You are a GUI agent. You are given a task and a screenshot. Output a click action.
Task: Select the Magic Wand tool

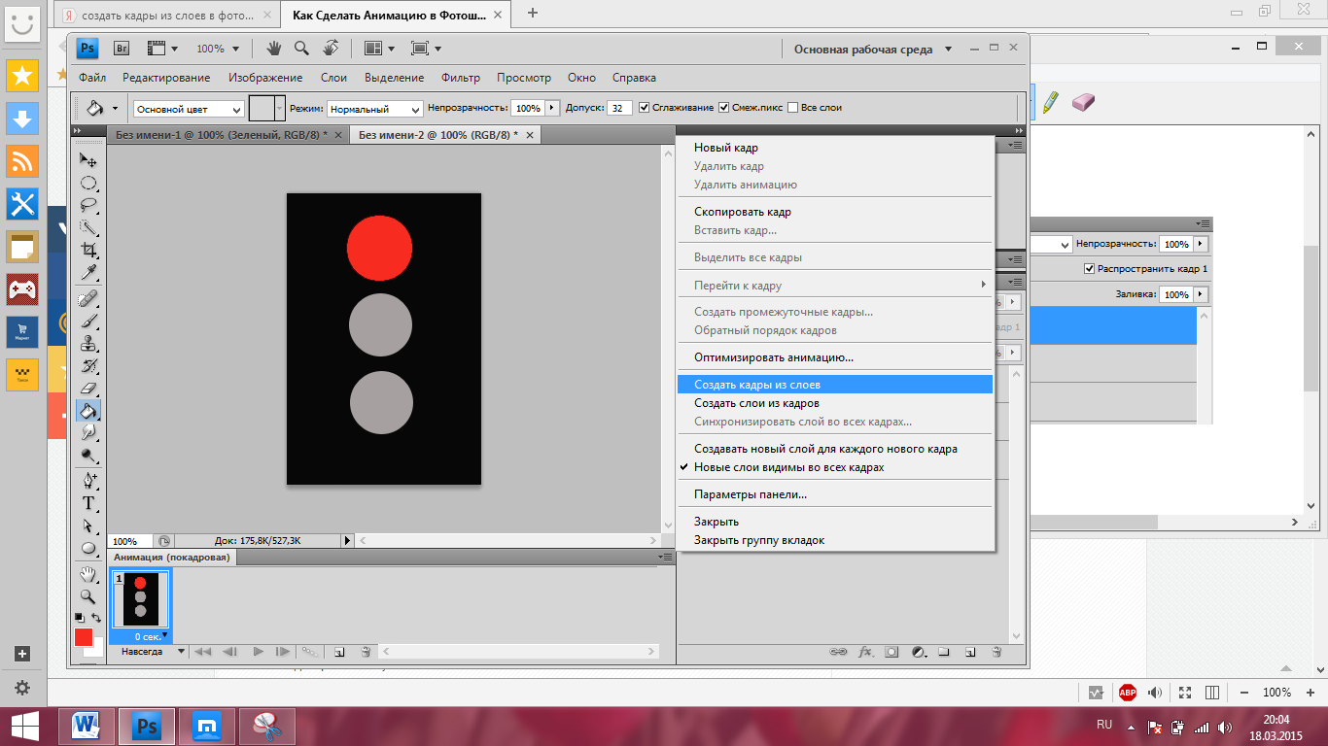pos(88,227)
